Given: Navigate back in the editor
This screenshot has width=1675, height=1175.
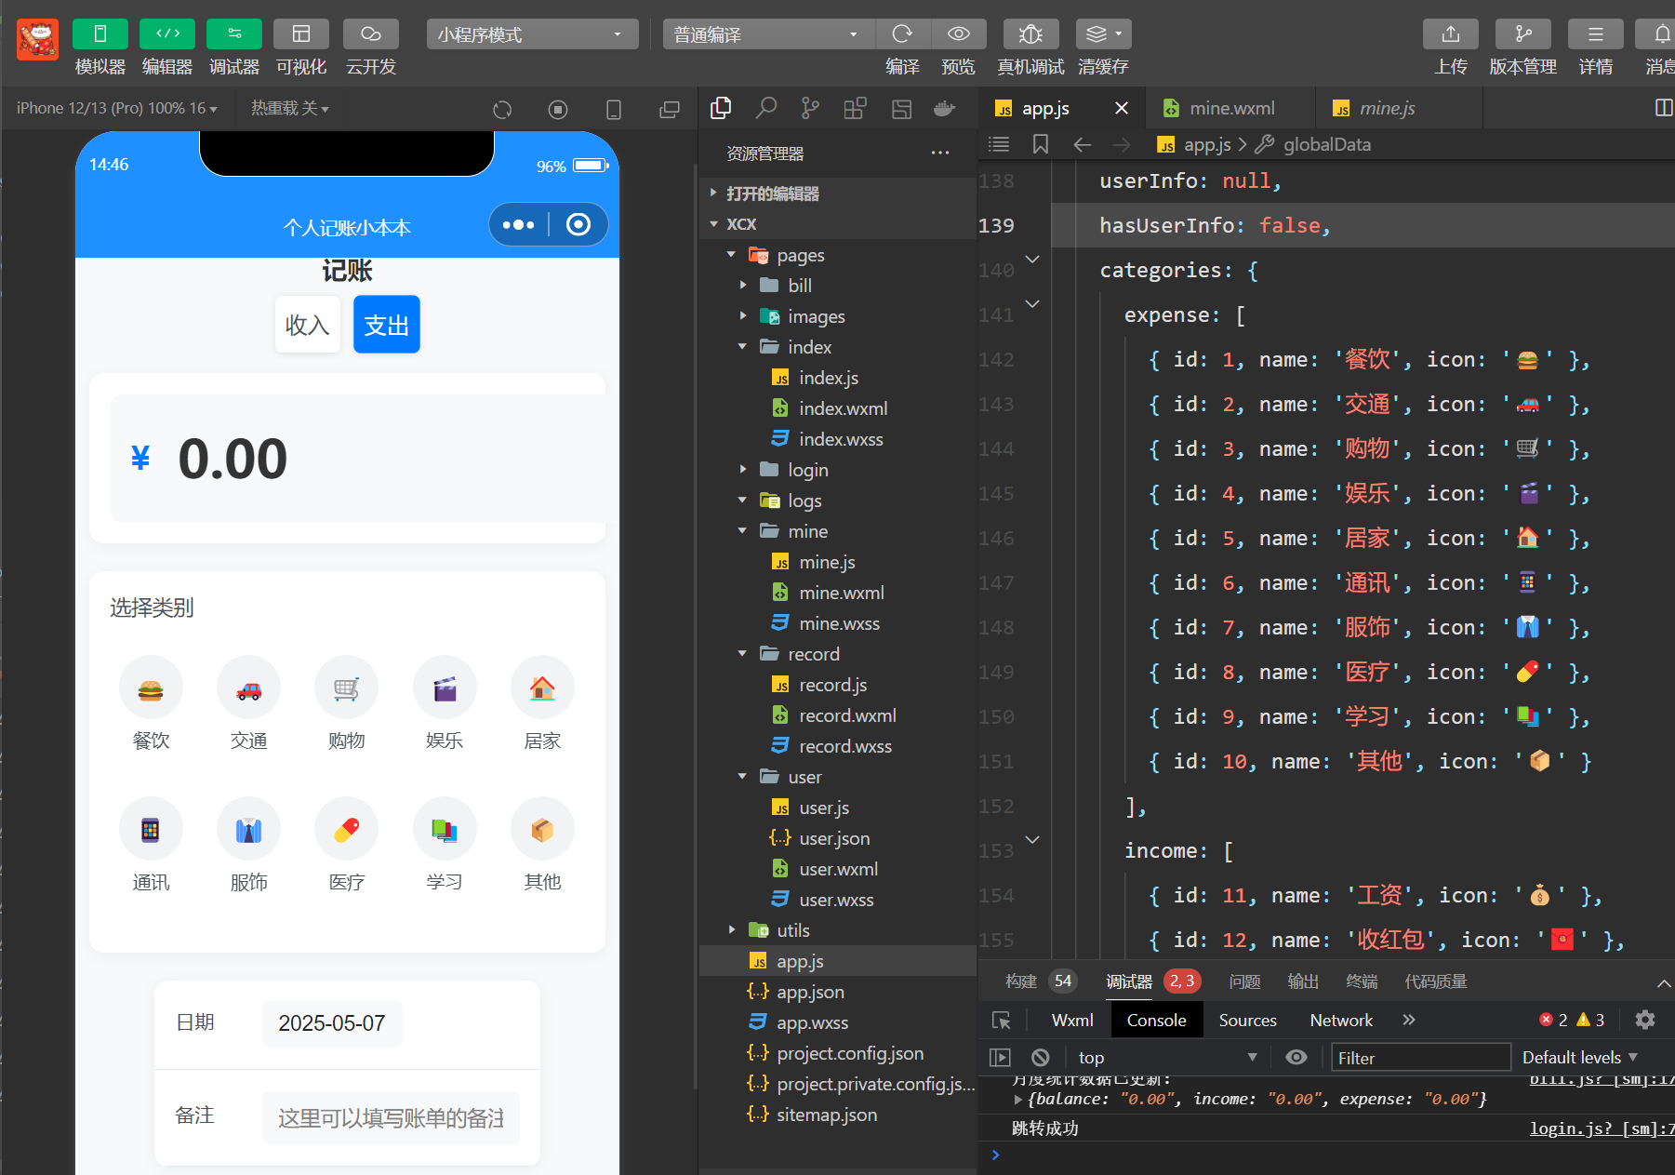Looking at the screenshot, I should point(1082,144).
